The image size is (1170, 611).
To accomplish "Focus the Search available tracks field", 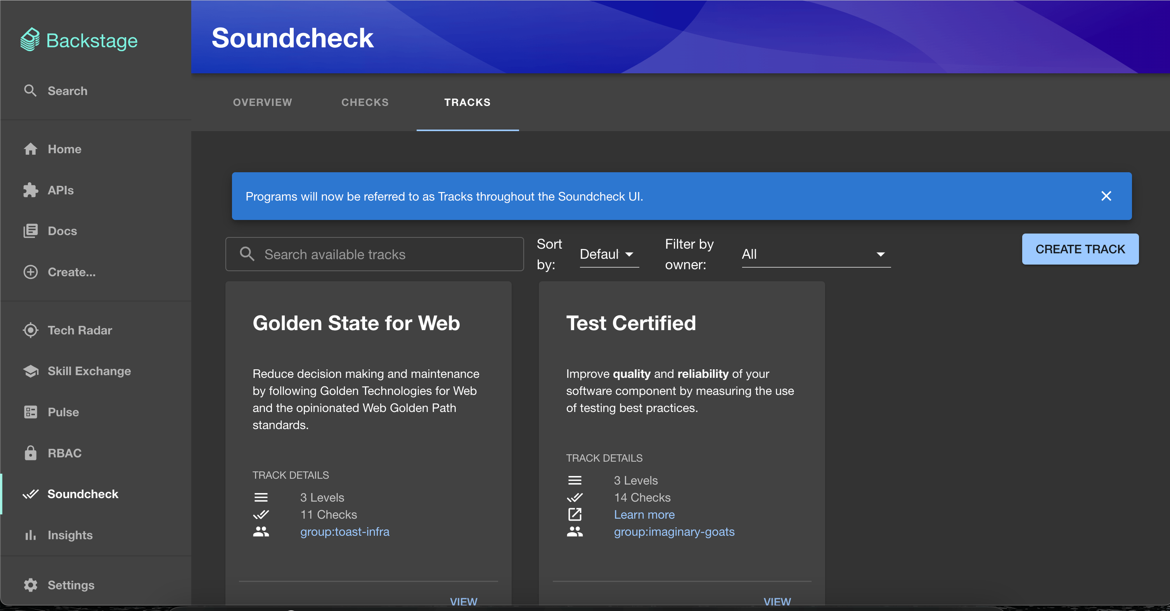I will 374,254.
